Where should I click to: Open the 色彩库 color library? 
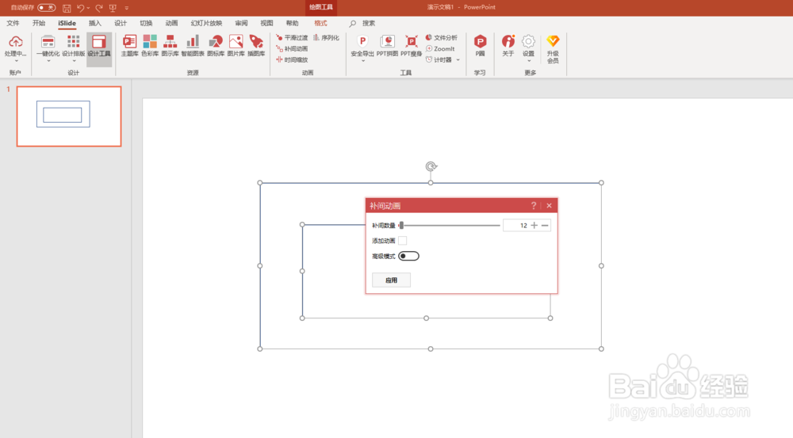coord(150,45)
